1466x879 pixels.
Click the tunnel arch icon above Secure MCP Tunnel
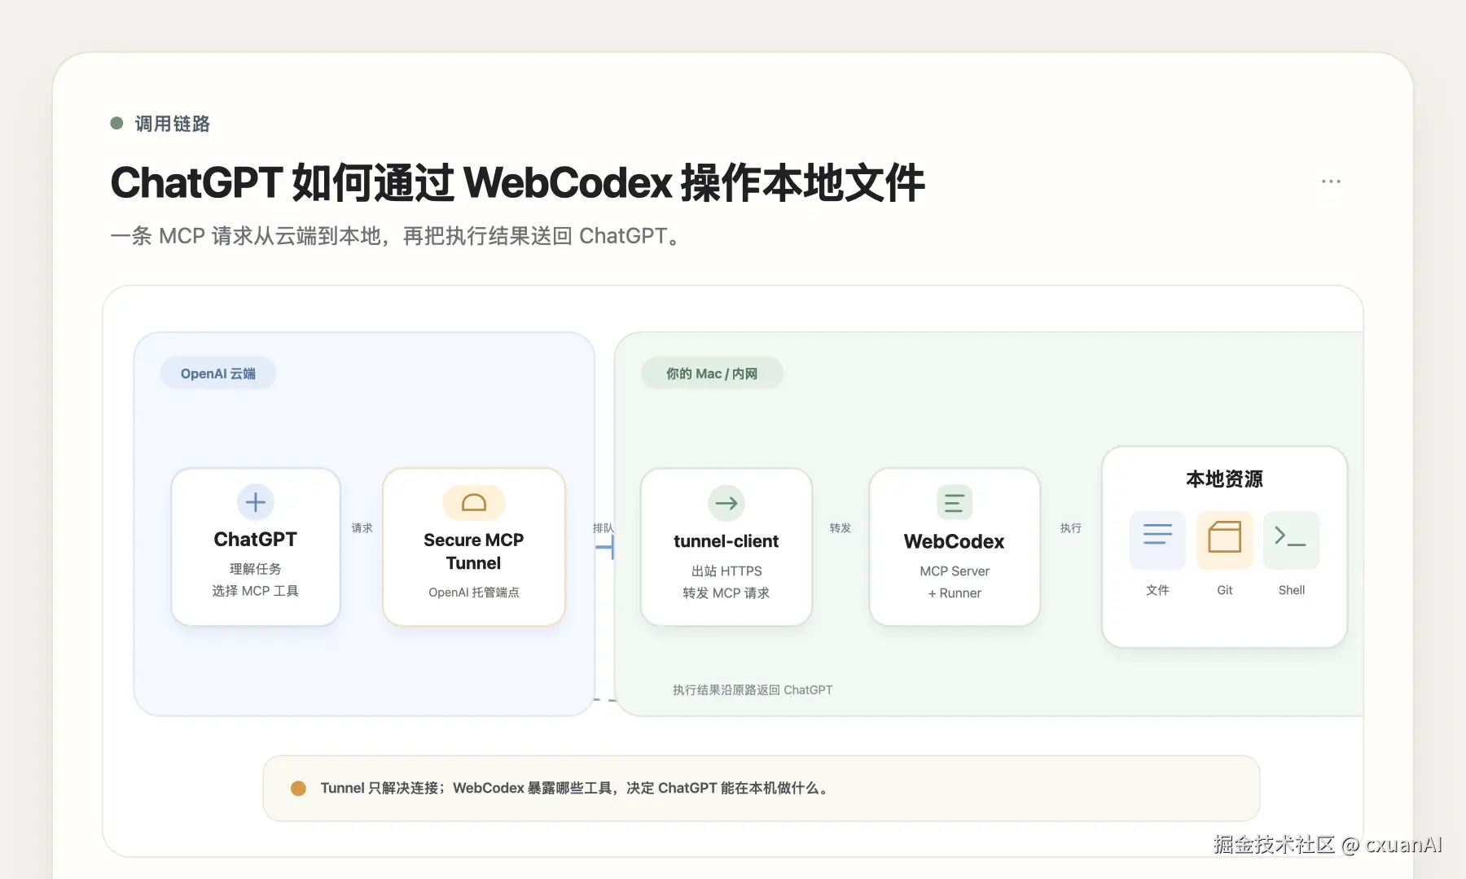pos(474,502)
